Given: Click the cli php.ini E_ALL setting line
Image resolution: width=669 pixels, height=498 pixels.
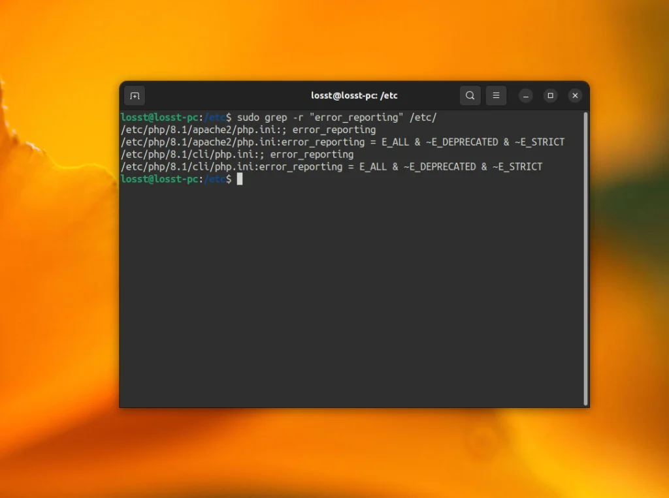Looking at the screenshot, I should coord(331,166).
